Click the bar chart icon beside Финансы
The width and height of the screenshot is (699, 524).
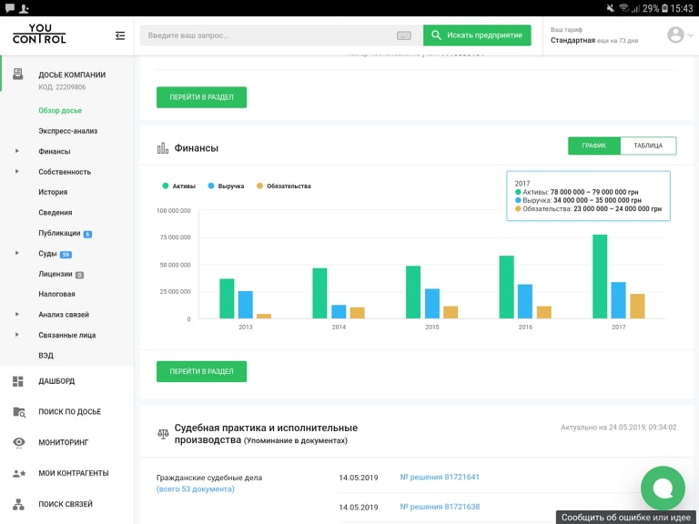tap(163, 148)
